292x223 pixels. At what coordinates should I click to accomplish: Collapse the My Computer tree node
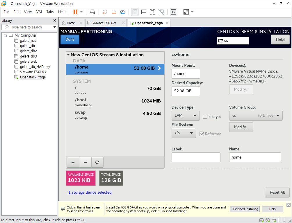(6, 35)
